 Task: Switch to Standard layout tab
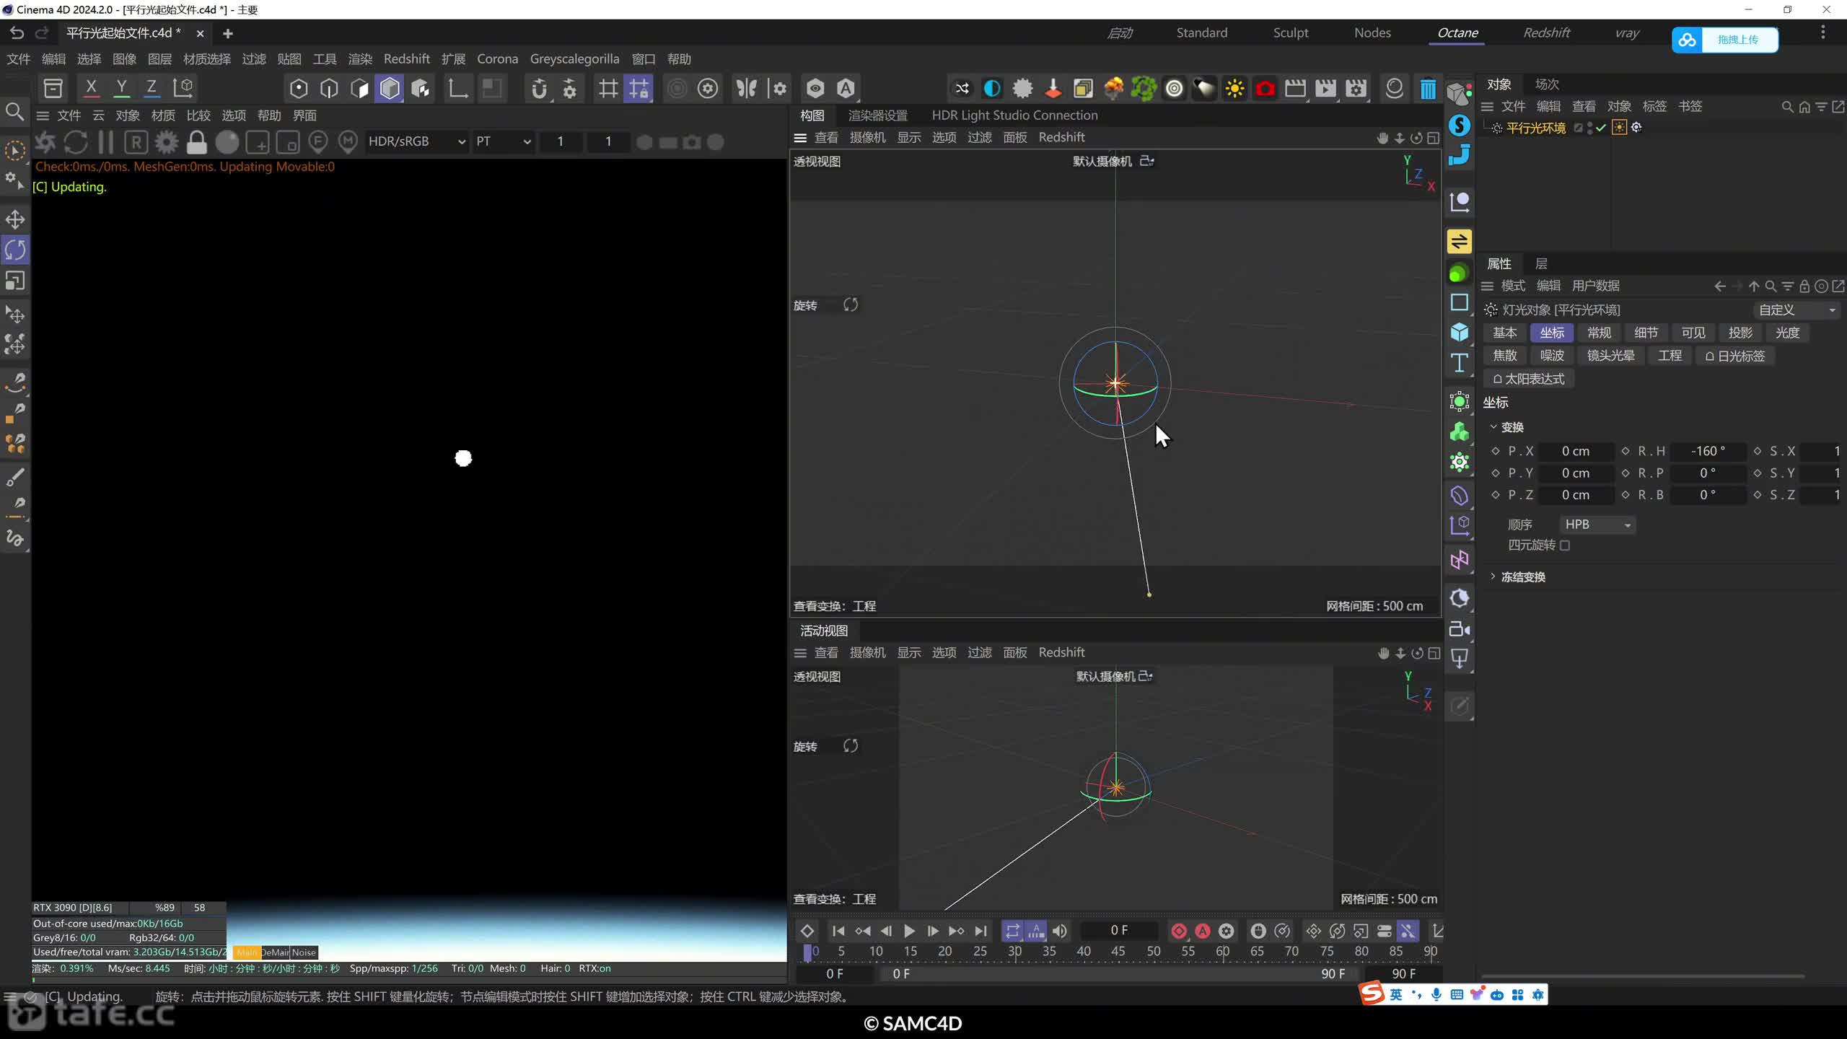click(1201, 32)
